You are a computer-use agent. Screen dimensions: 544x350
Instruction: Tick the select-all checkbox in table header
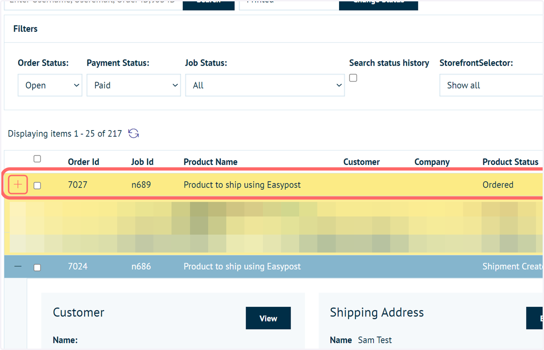[x=37, y=159]
